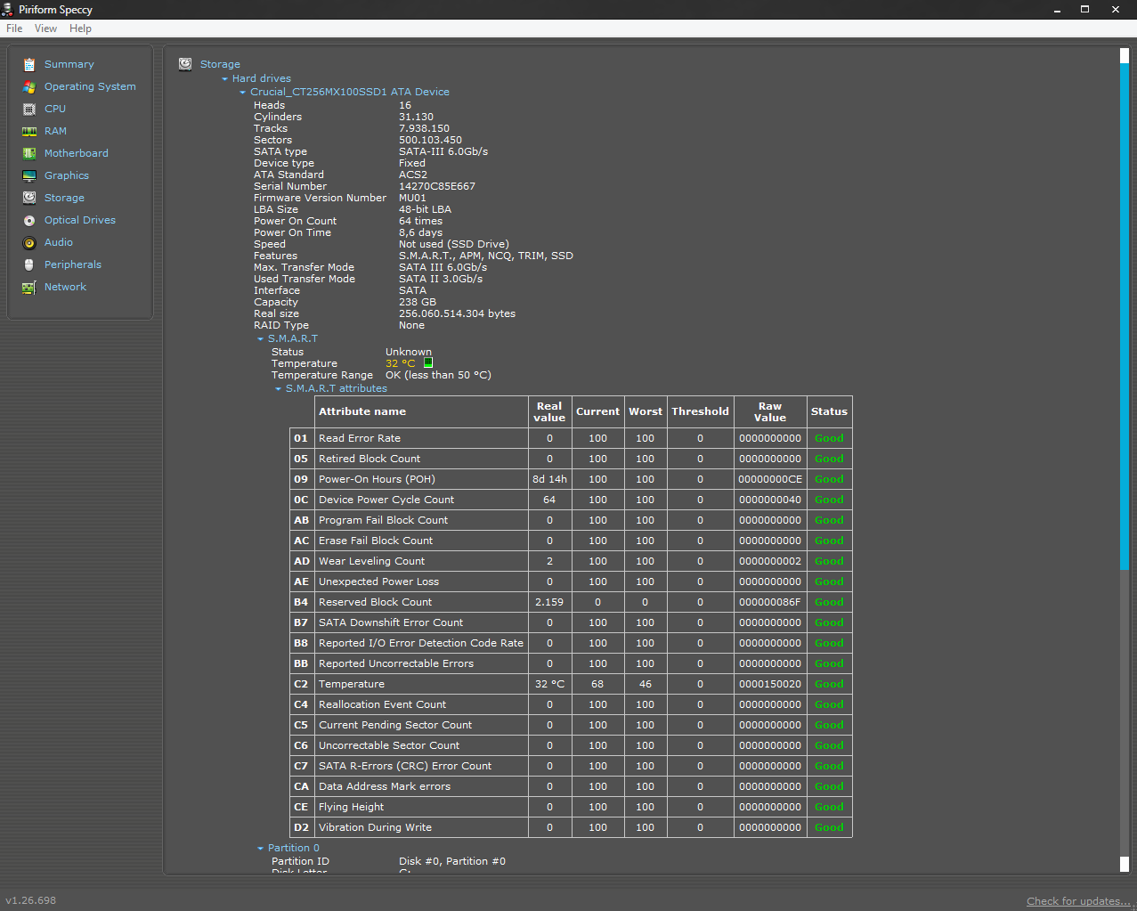Click the 32 °C value in Temperature row
The height and width of the screenshot is (911, 1137).
549,684
